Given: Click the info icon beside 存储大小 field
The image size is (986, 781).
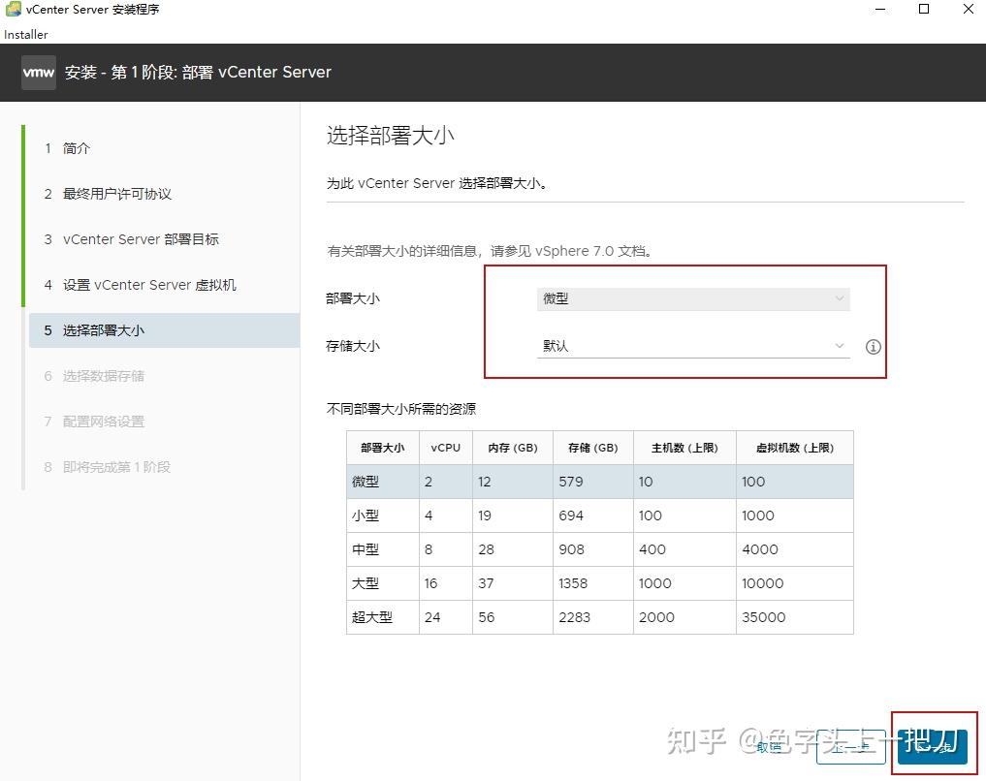Looking at the screenshot, I should (873, 346).
